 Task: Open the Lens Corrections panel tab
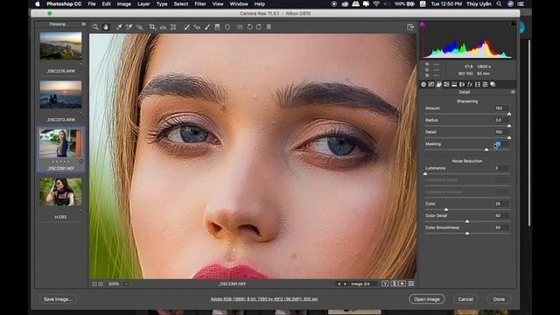(x=462, y=85)
